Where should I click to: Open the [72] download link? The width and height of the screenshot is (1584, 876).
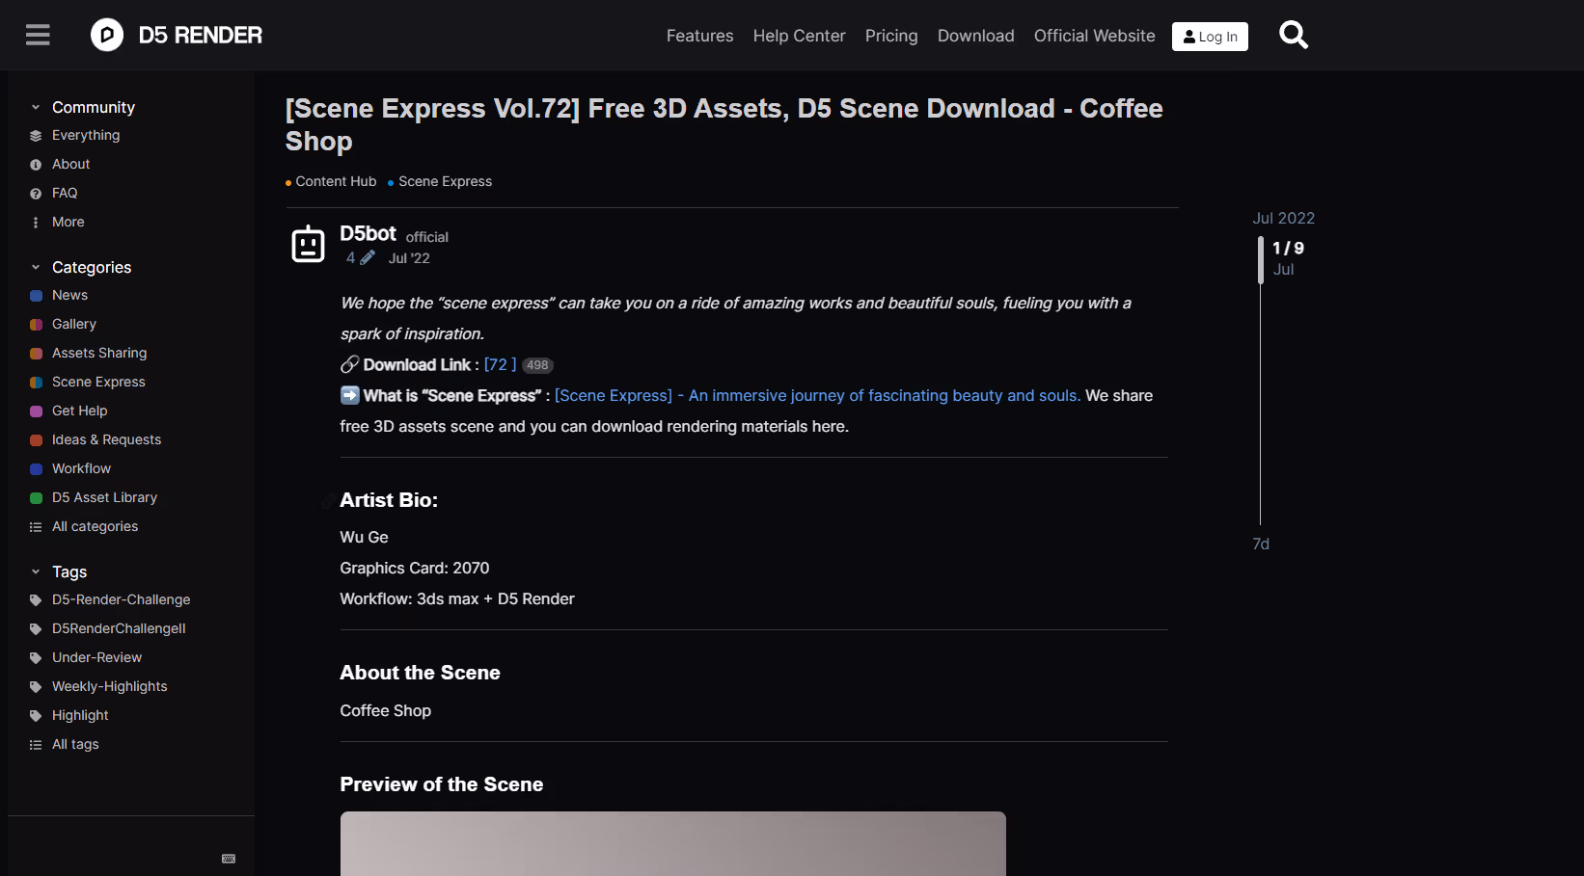500,364
